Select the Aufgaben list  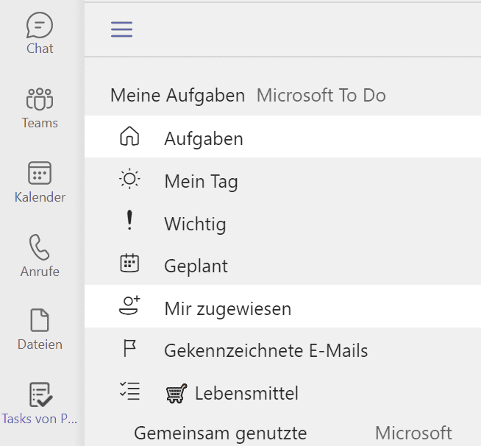tap(282, 137)
